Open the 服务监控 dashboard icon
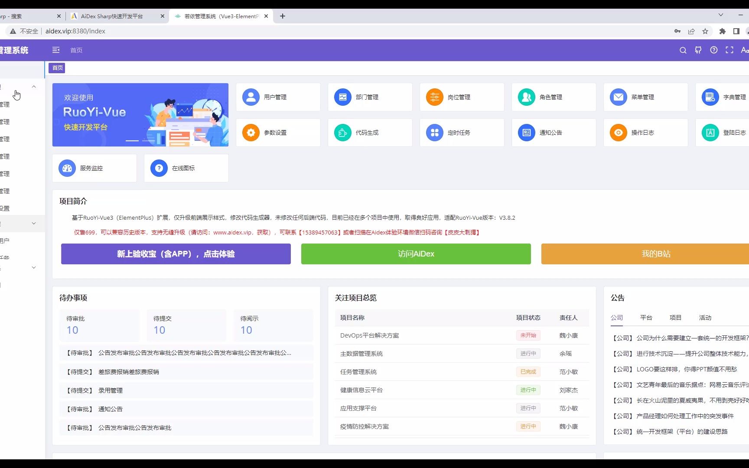The height and width of the screenshot is (468, 749). [67, 168]
